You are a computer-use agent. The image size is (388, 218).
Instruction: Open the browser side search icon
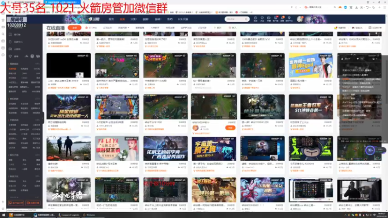(3, 34)
